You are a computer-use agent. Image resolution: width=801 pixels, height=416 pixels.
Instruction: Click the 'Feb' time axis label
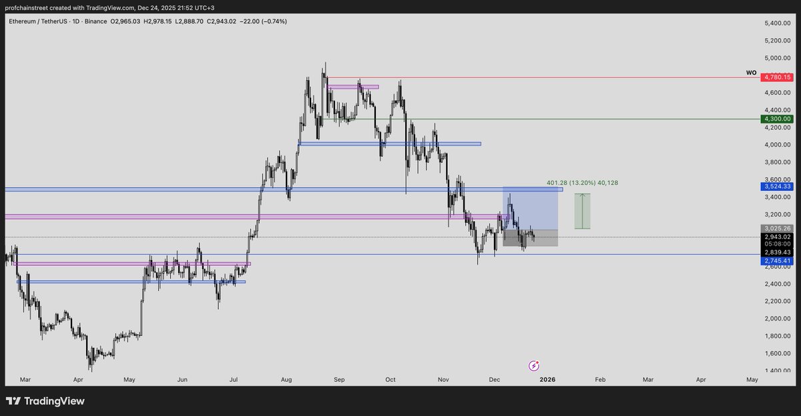pos(600,379)
